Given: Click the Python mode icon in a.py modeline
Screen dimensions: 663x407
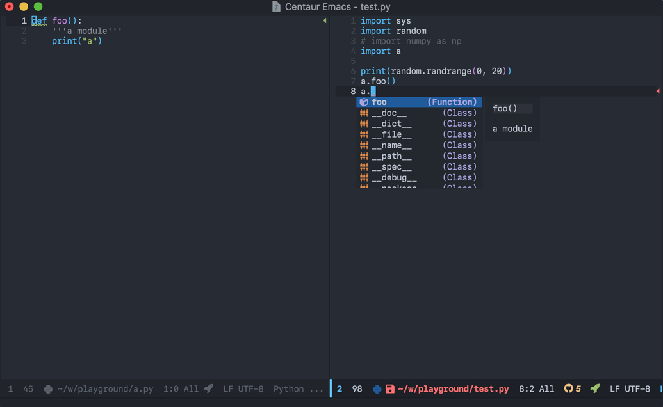Looking at the screenshot, I should [x=47, y=388].
